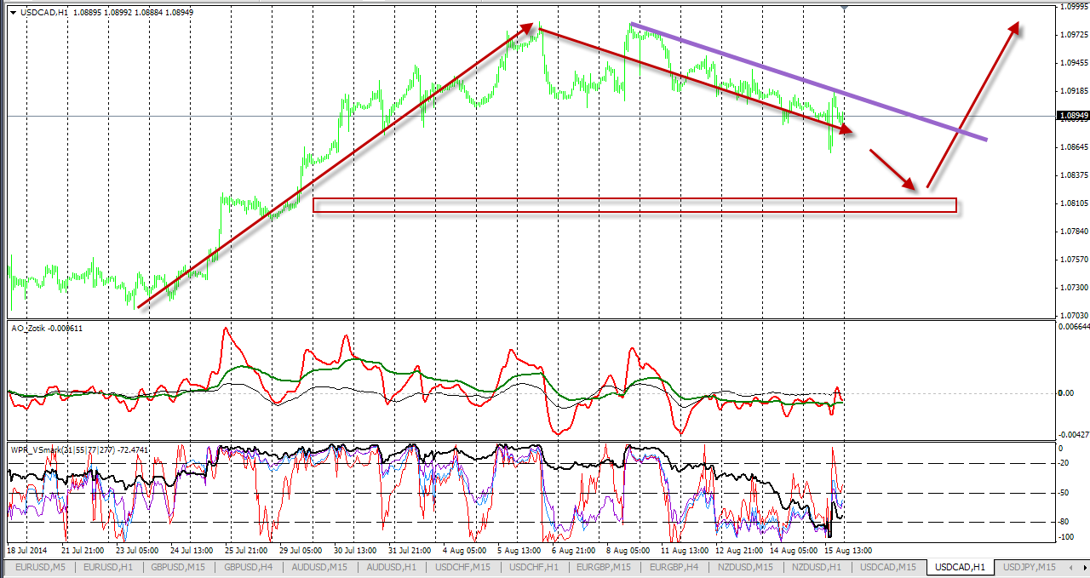Click the chart shift triangle marker on top edge
Screen dimensions: 1090x578
tap(844, 7)
